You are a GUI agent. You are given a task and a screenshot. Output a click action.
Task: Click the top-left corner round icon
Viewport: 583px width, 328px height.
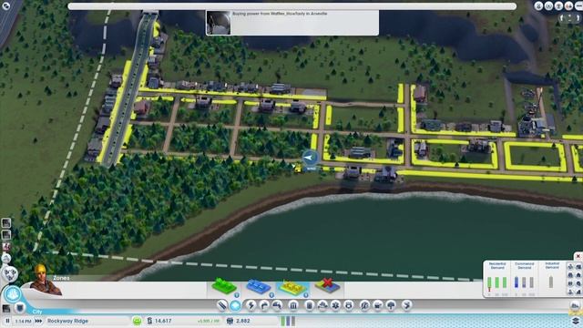[x=5, y=5]
